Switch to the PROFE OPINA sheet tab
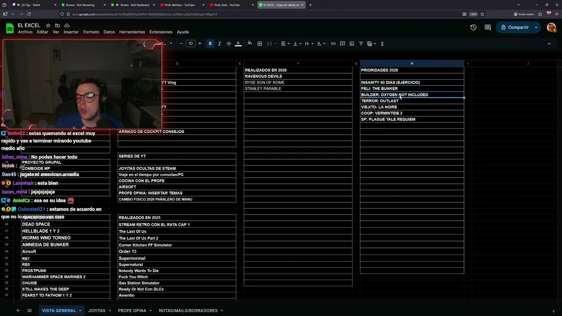This screenshot has width=562, height=316. coord(132,310)
